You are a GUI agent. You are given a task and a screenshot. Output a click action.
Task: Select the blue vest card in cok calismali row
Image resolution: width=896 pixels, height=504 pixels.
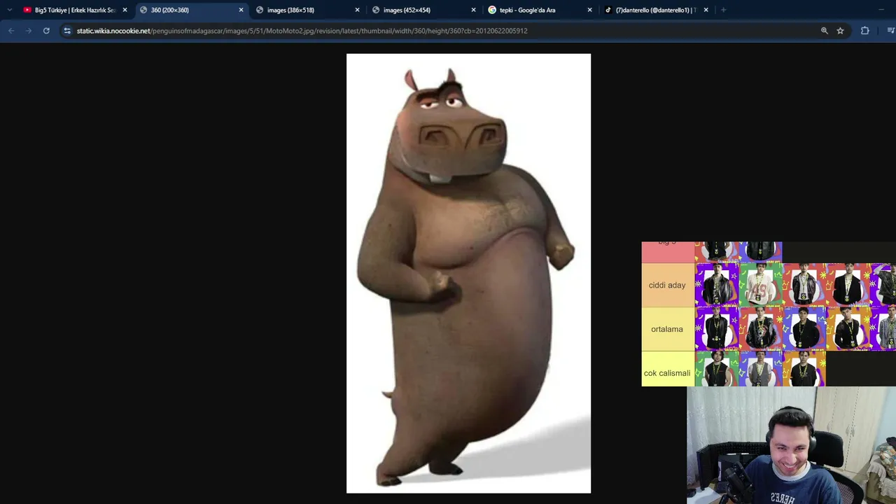point(760,369)
